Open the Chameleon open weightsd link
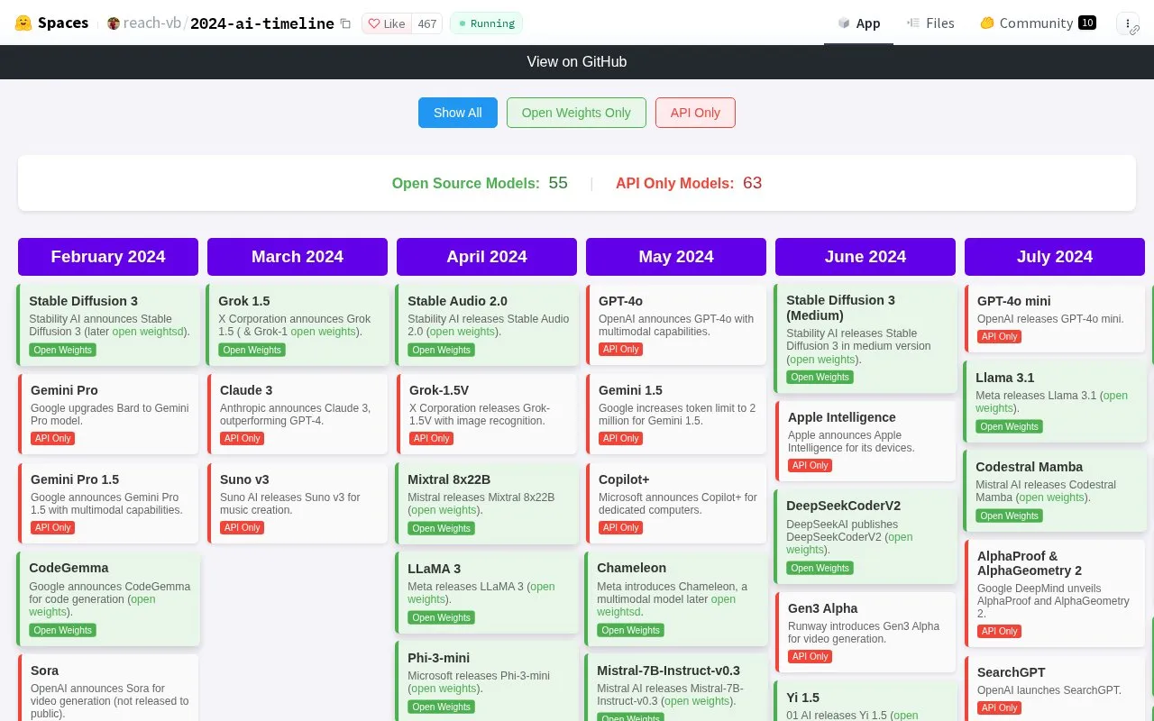Viewport: 1154px width, 721px height. [x=666, y=606]
